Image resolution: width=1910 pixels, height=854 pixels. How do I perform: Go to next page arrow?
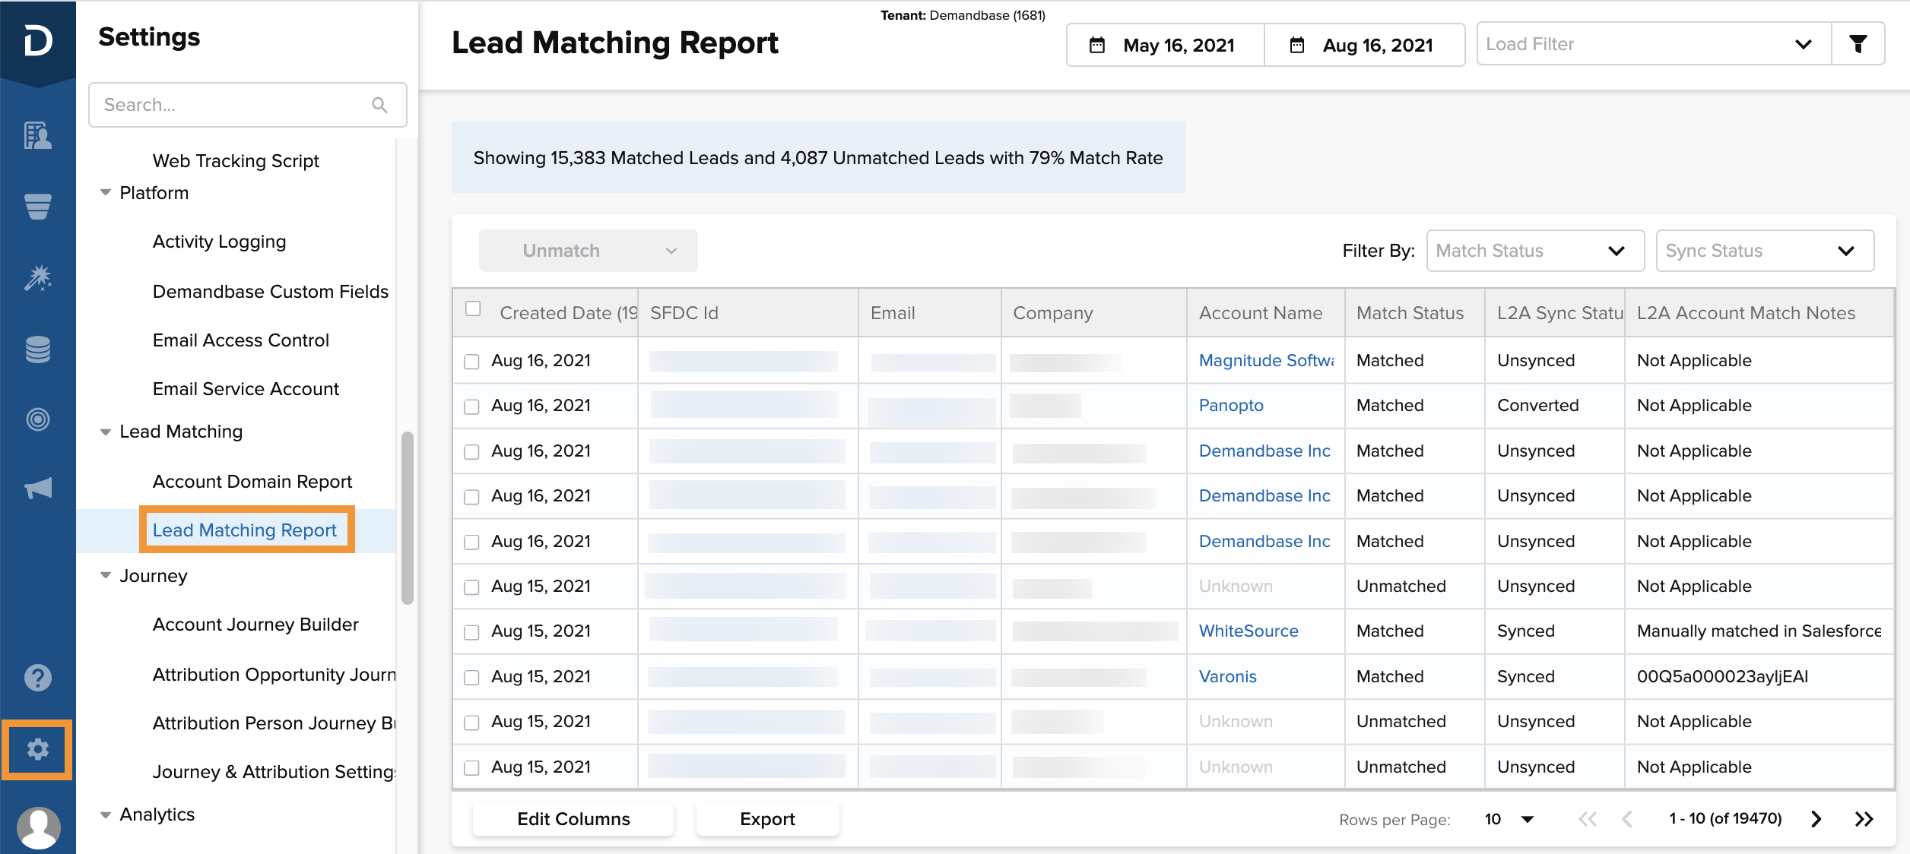tap(1816, 818)
